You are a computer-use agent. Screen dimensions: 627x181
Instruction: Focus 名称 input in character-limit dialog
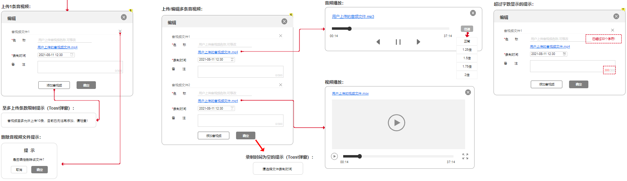(557, 39)
